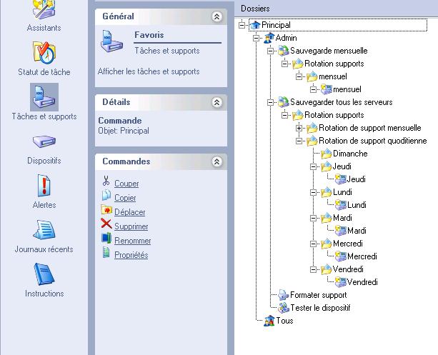Click Afficher les tâches et supports
Screen dimensions: 438x355
click(149, 71)
